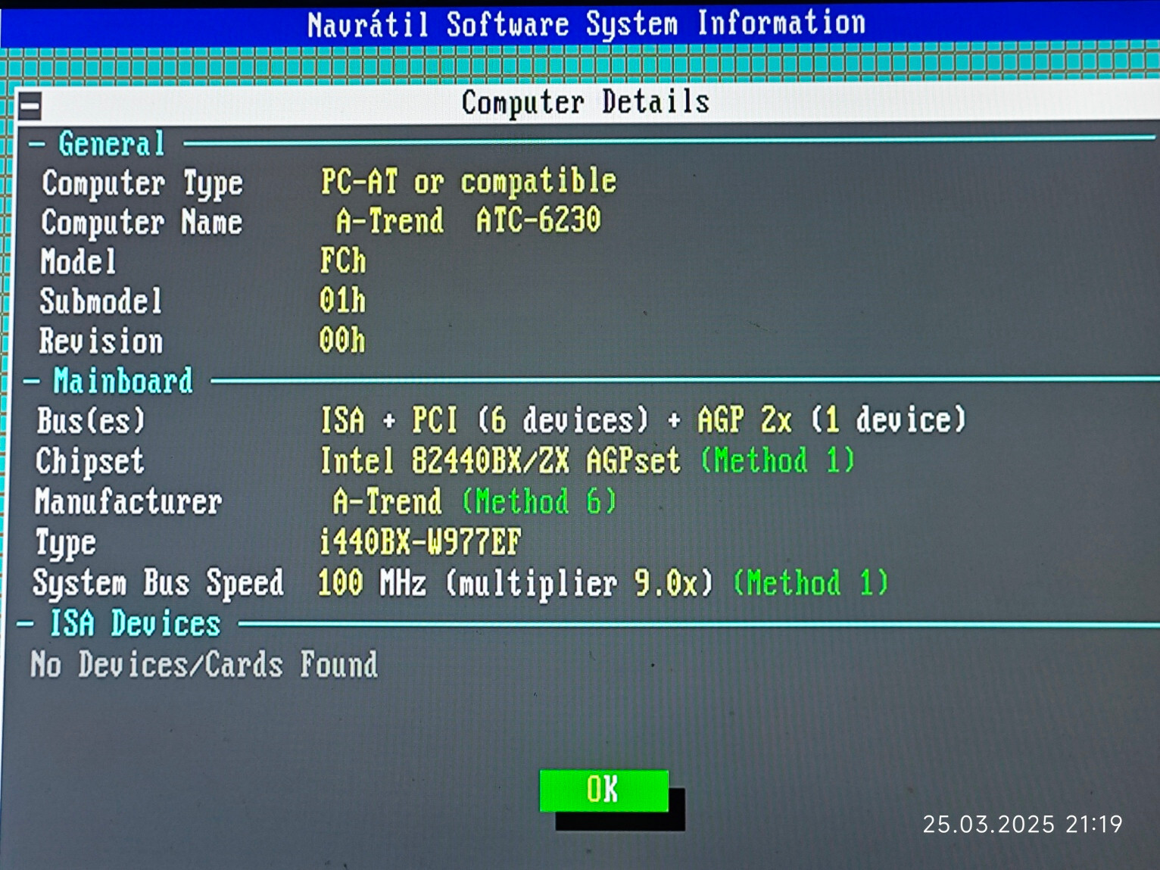1160x870 pixels.
Task: Click the Computer Name label
Action: [142, 223]
